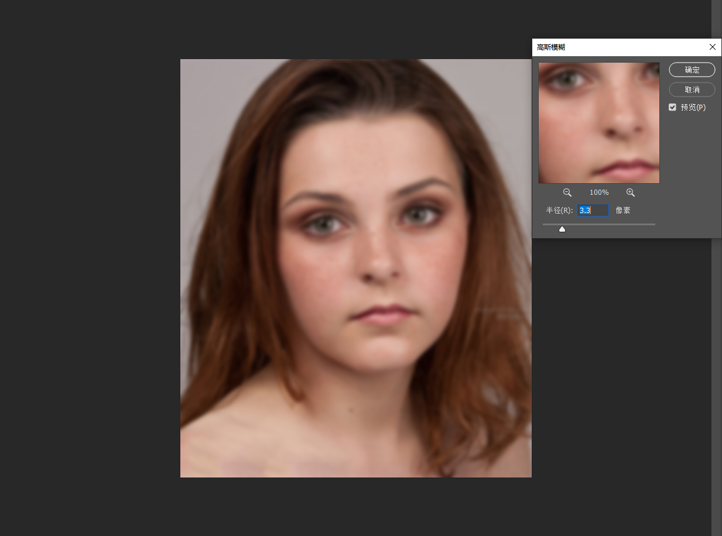The height and width of the screenshot is (536, 722).
Task: Toggle the 预览 (Preview) checkbox
Action: [x=672, y=107]
